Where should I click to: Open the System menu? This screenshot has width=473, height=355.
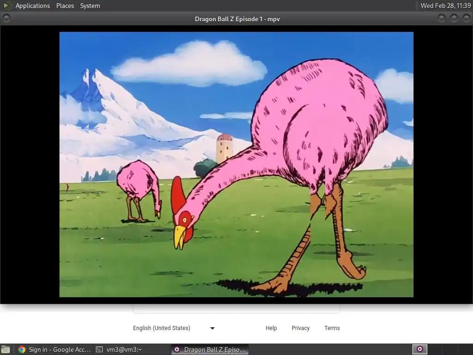(90, 6)
